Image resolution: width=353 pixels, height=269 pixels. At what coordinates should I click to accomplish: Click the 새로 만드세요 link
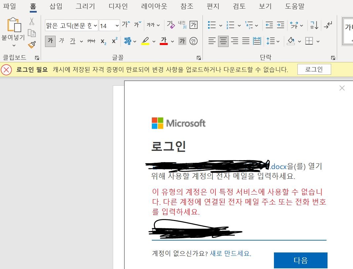[231, 253]
